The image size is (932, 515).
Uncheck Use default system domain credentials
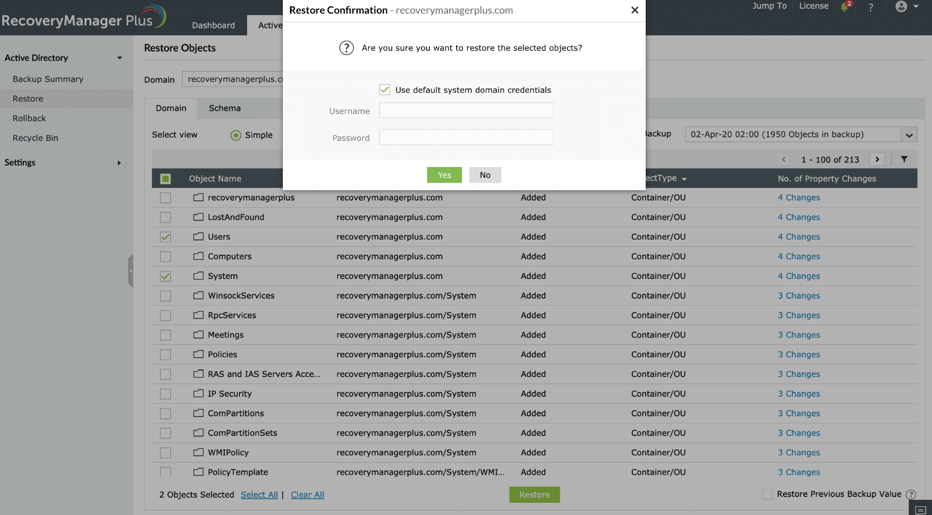click(x=385, y=89)
